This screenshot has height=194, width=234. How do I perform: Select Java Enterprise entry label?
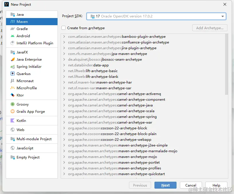coord(29,60)
